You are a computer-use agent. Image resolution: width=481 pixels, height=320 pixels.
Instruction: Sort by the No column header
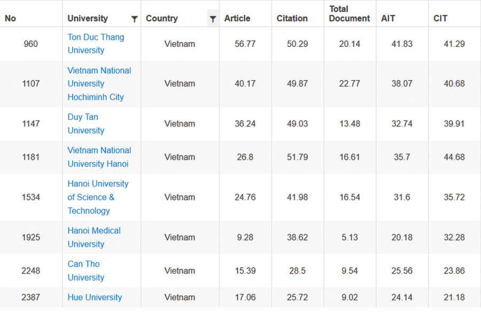11,18
